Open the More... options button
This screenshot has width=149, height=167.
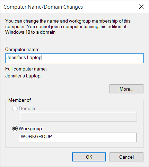[126, 89]
